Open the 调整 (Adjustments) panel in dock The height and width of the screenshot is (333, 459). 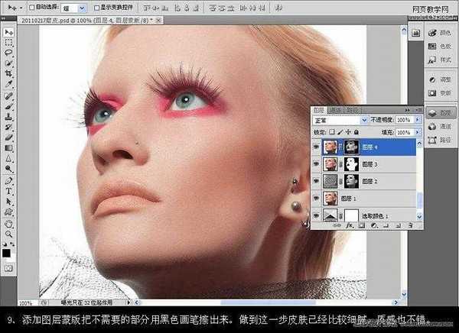point(441,79)
